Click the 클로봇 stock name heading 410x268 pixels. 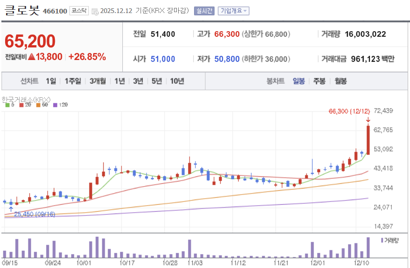23,11
